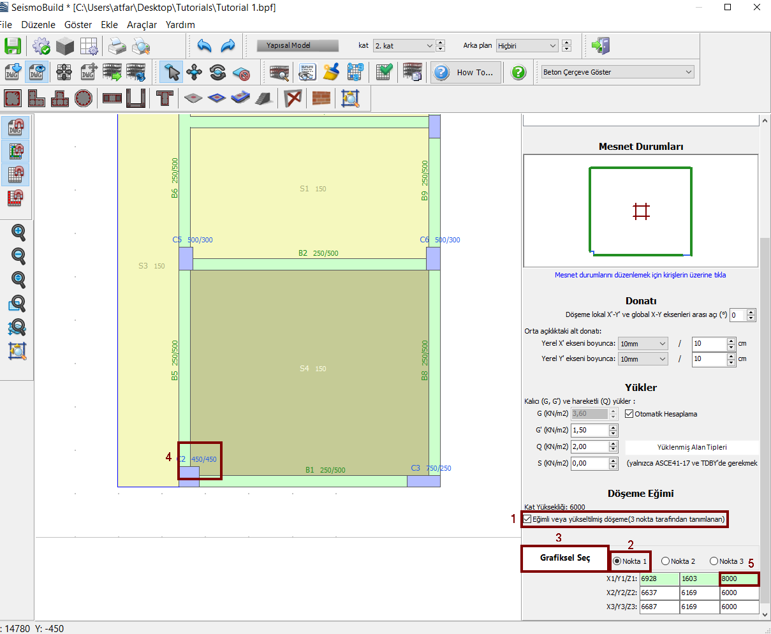This screenshot has width=771, height=634.
Task: Click the blue undo arrow
Action: click(x=204, y=46)
